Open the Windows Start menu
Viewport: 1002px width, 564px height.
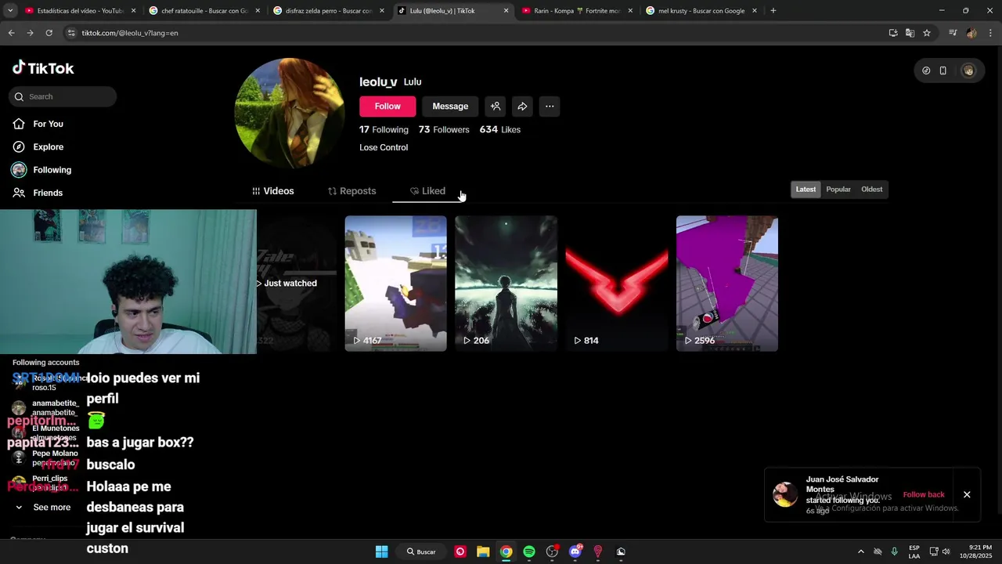point(381,551)
